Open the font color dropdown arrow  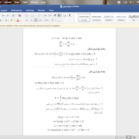coord(21,20)
